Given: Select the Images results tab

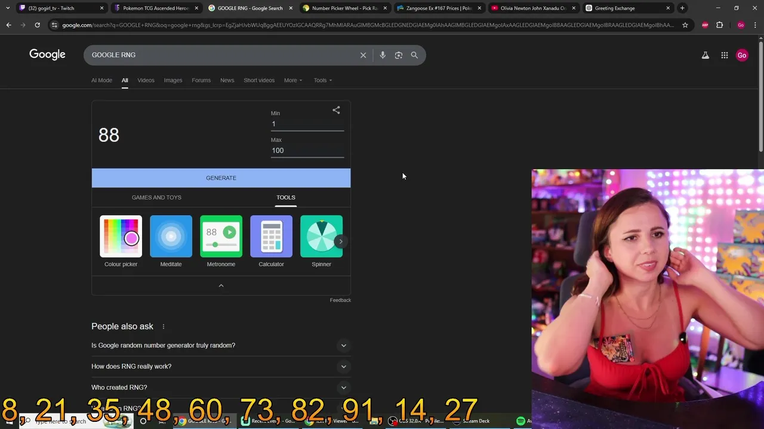Looking at the screenshot, I should point(173,80).
